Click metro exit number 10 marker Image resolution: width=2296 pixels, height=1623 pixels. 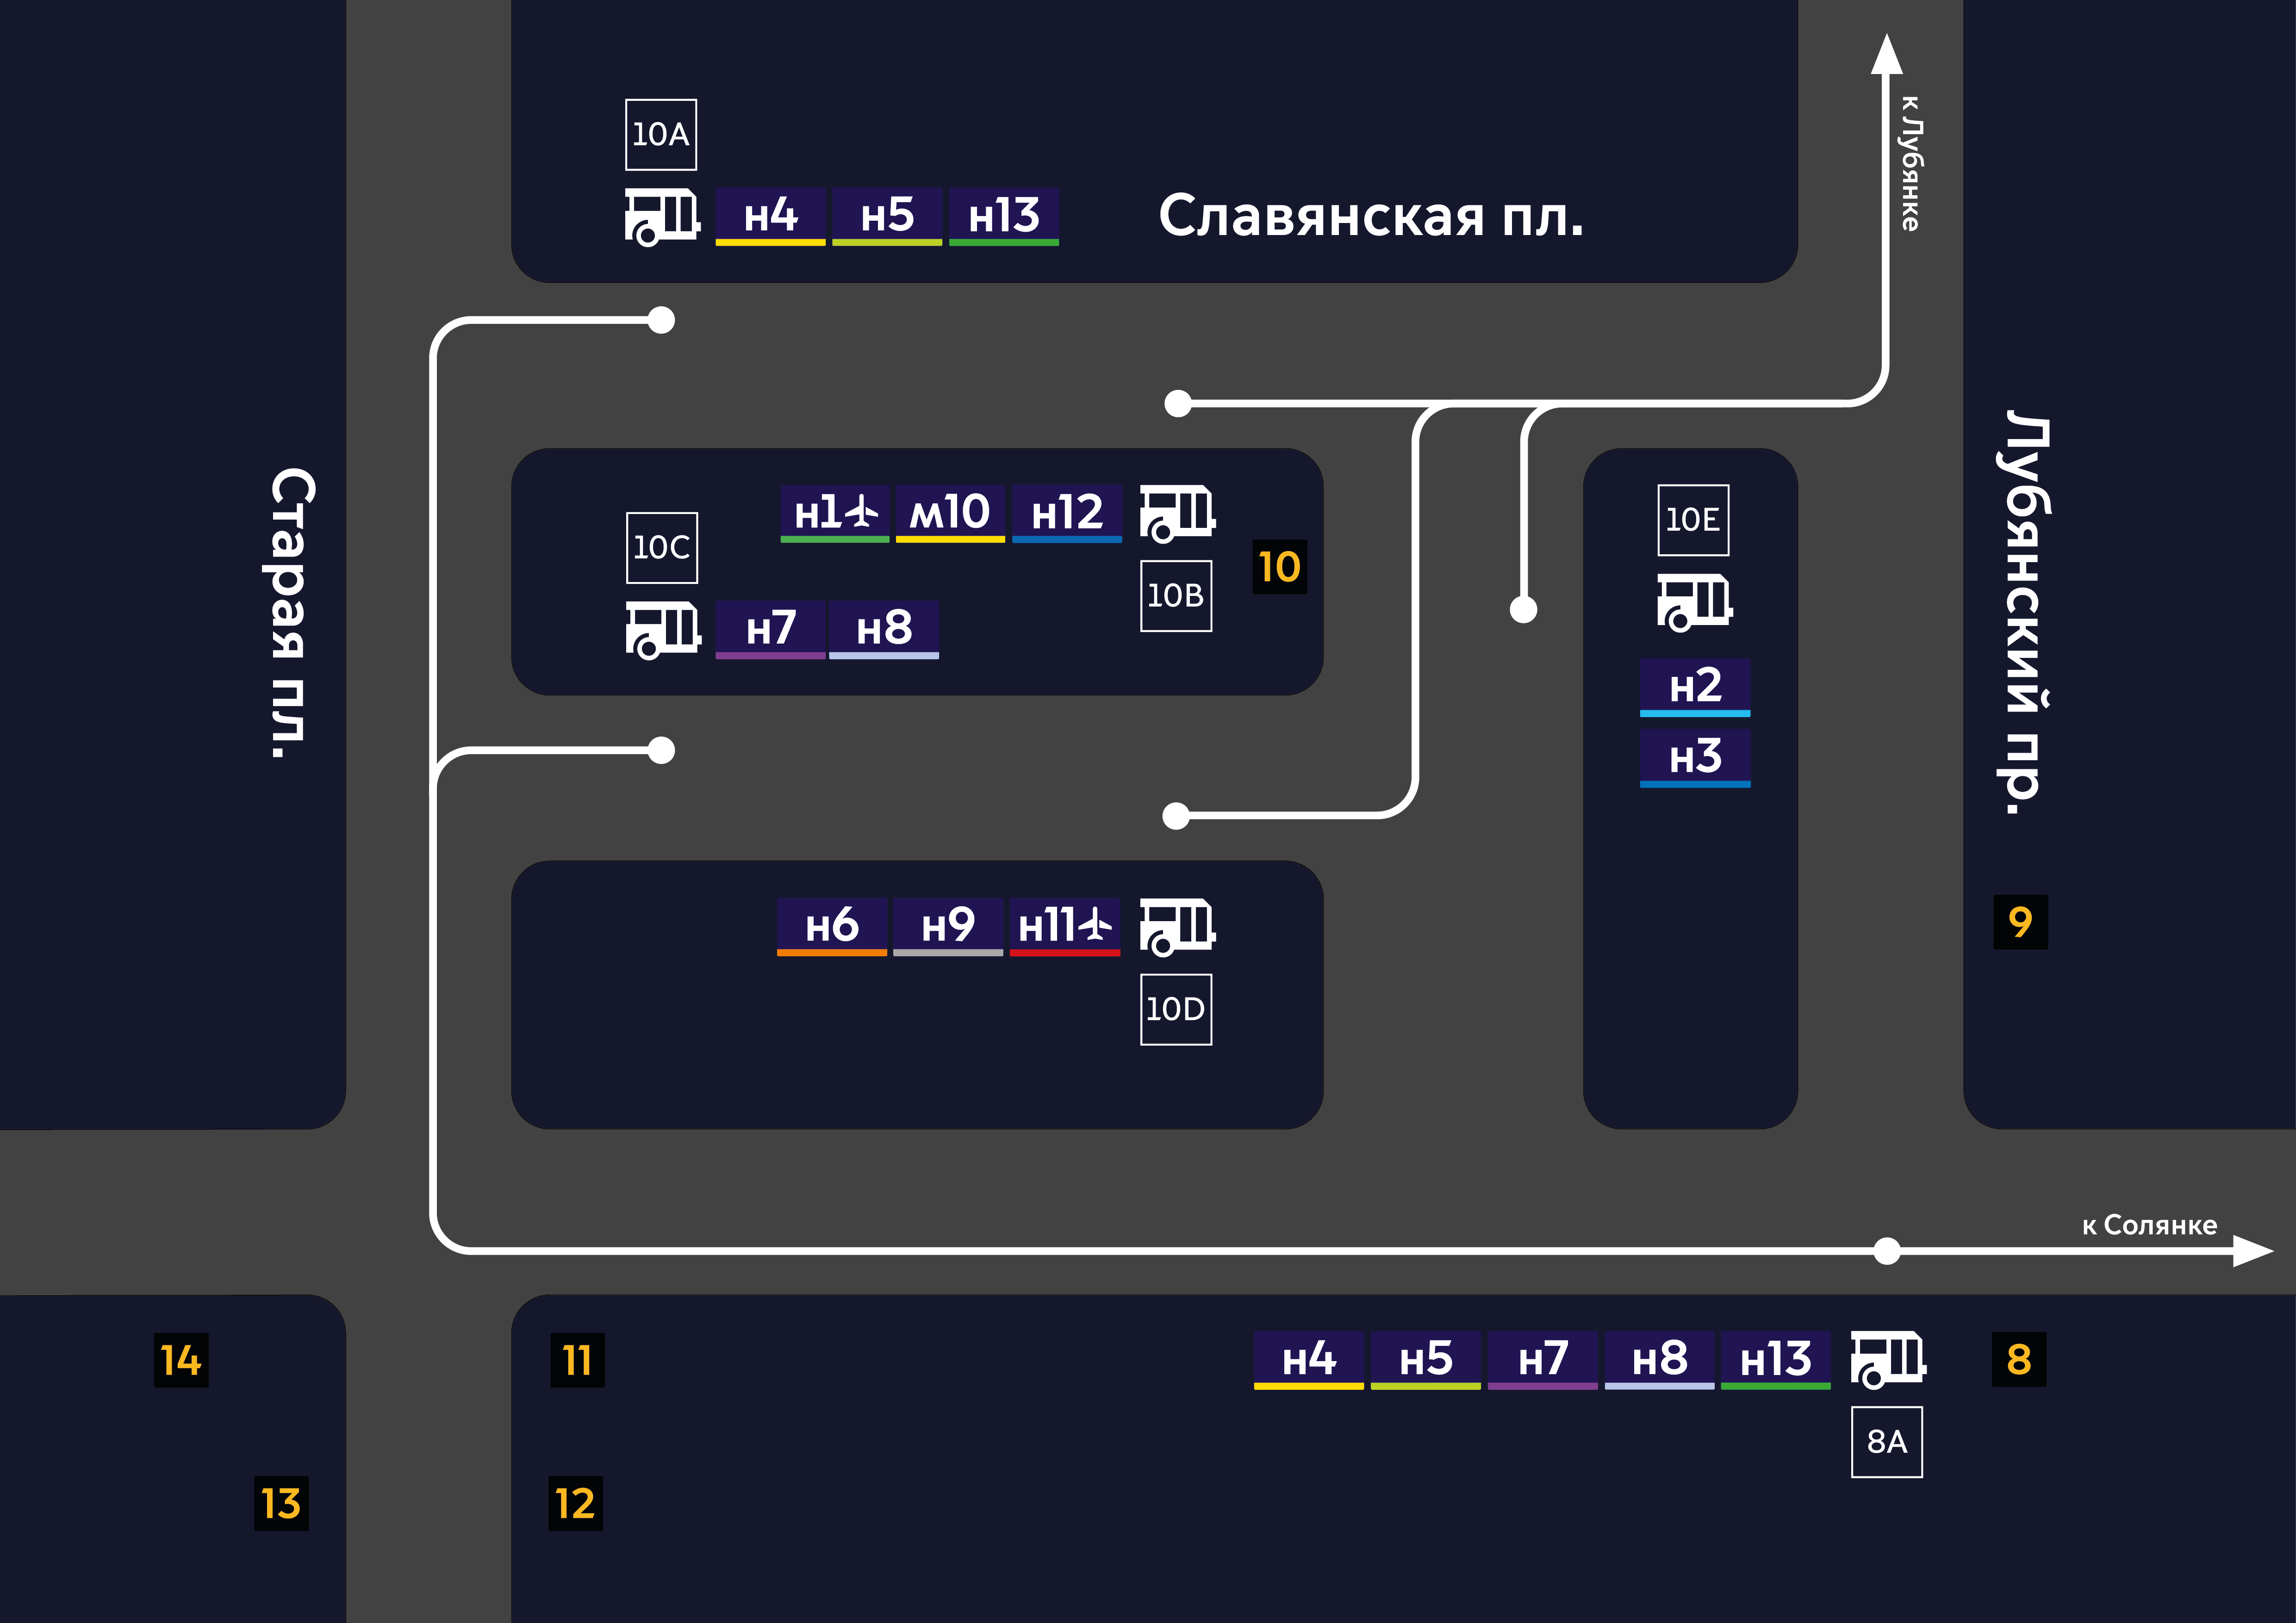click(x=1280, y=567)
